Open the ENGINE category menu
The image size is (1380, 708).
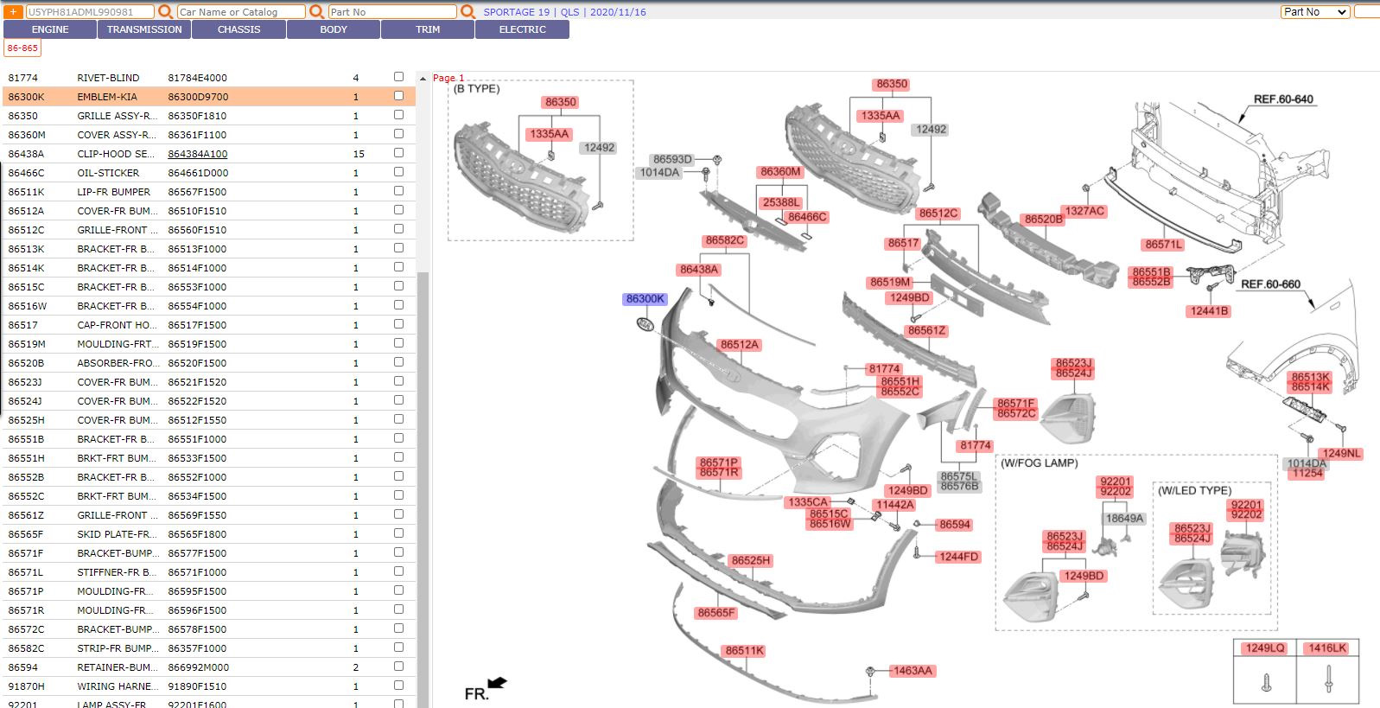click(x=50, y=29)
